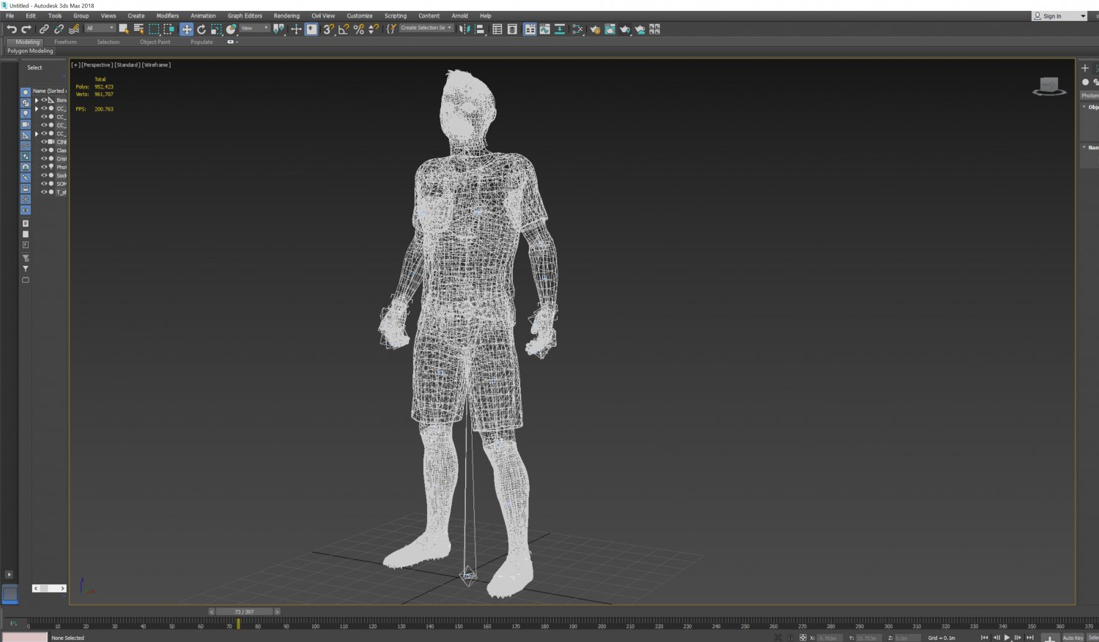The image size is (1099, 642).
Task: Toggle visibility of the Phot light object
Action: coord(44,167)
